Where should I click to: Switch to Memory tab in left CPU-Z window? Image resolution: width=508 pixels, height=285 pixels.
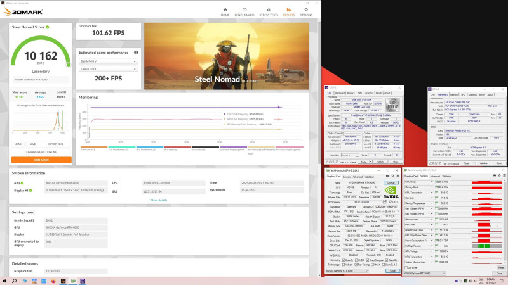pos(351,93)
